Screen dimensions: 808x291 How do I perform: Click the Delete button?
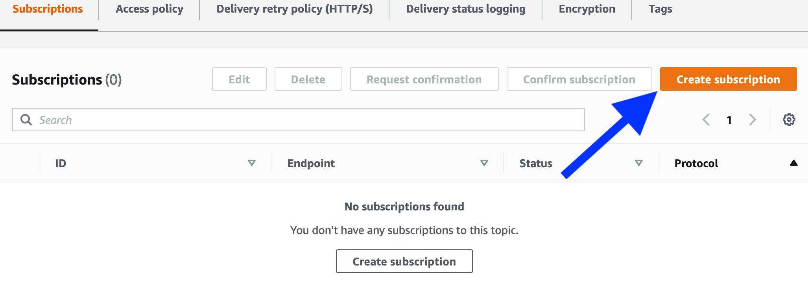(x=308, y=79)
